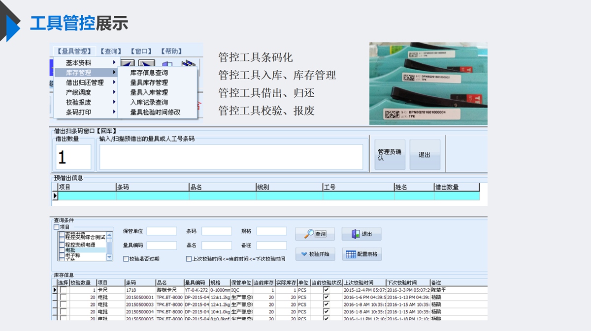The height and width of the screenshot is (331, 591).
Task: Click the row pointer arrow of 预借出信息 grid
Action: click(x=55, y=196)
